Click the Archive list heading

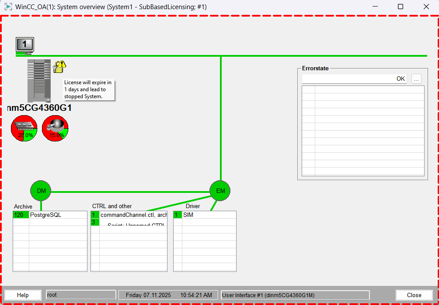(23, 207)
